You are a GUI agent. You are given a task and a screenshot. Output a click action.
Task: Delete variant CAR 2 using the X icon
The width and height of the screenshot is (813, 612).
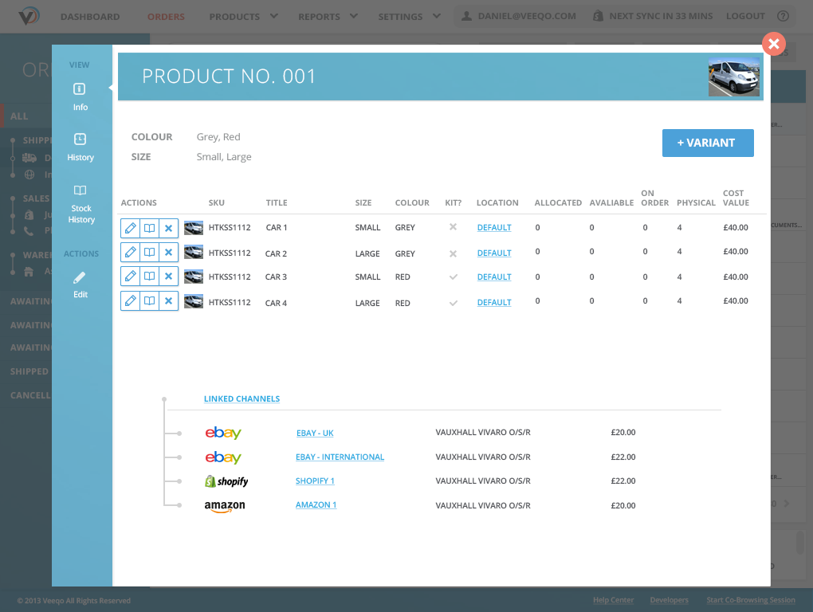pyautogui.click(x=168, y=252)
